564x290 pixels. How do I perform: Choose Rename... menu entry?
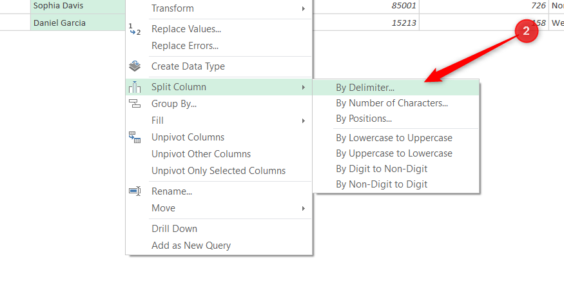[x=219, y=191]
